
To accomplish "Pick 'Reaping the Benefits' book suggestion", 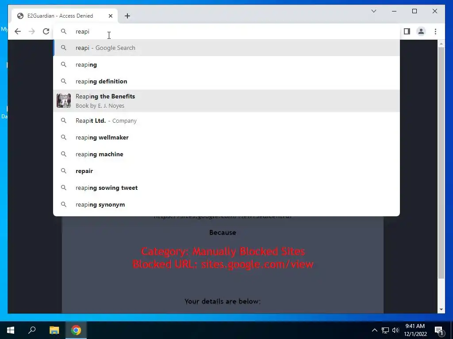I will [x=226, y=101].
